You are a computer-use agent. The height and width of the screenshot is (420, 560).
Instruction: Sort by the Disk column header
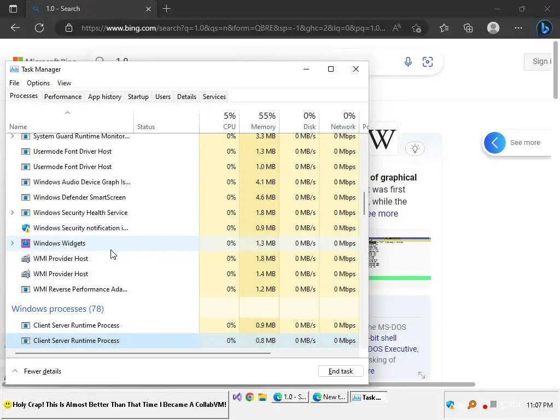(299, 121)
